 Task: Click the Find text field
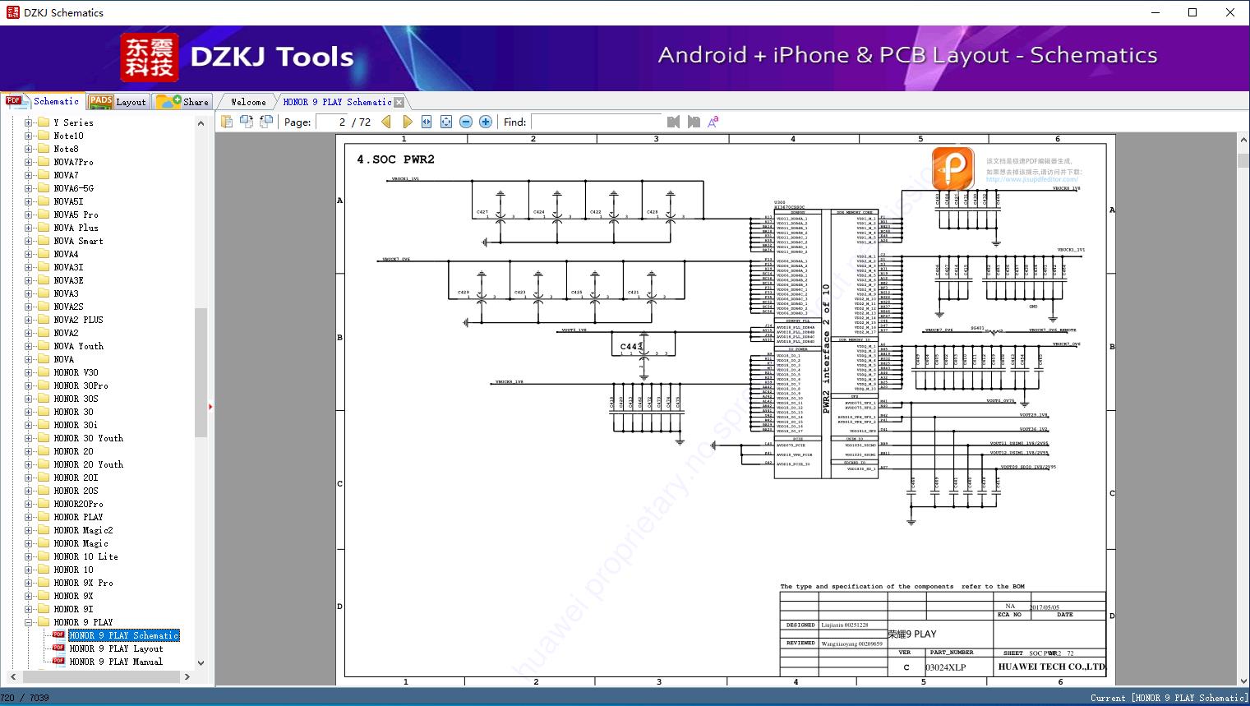click(596, 122)
